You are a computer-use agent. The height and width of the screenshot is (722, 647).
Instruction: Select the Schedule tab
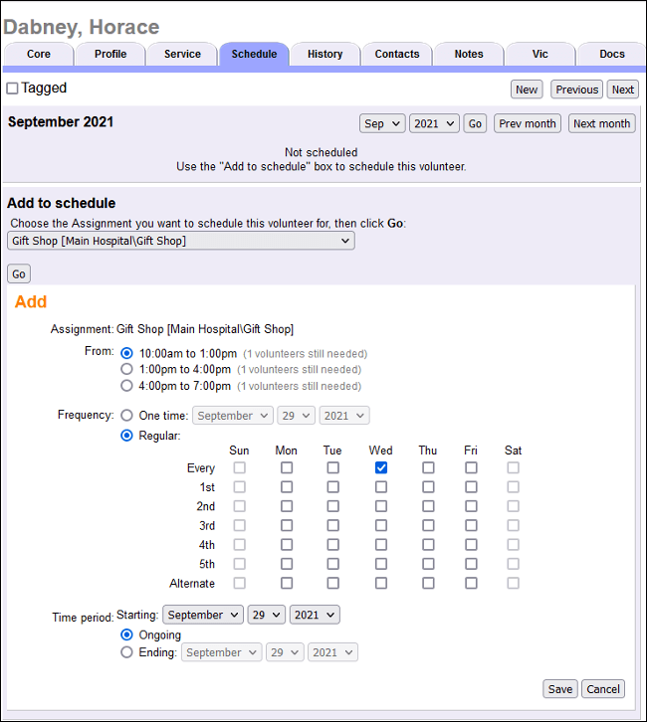(x=255, y=55)
